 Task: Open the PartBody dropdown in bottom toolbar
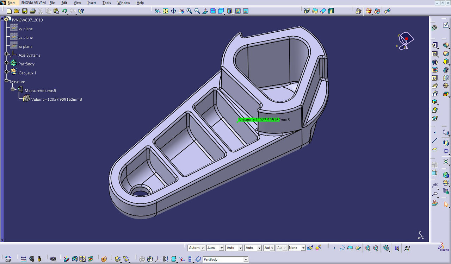(246, 259)
